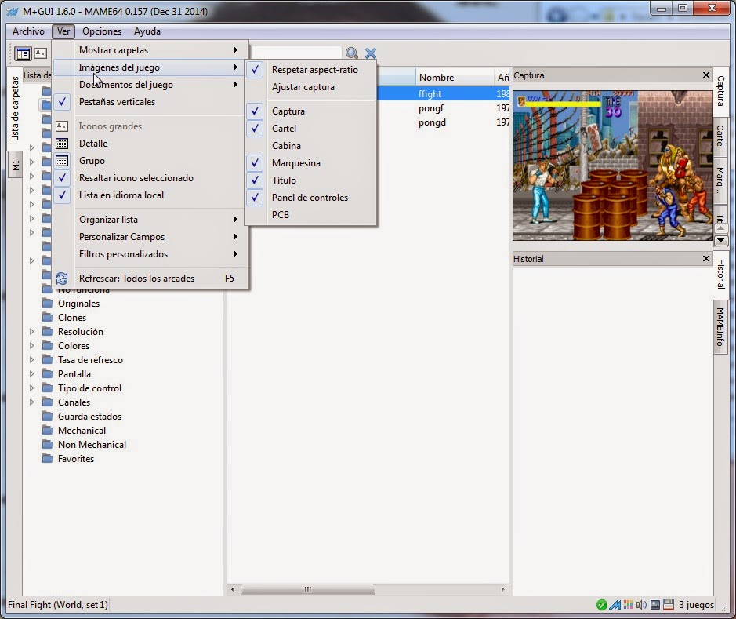Select the Guarda estados folder icon
This screenshot has height=619, width=736.
pyautogui.click(x=46, y=416)
